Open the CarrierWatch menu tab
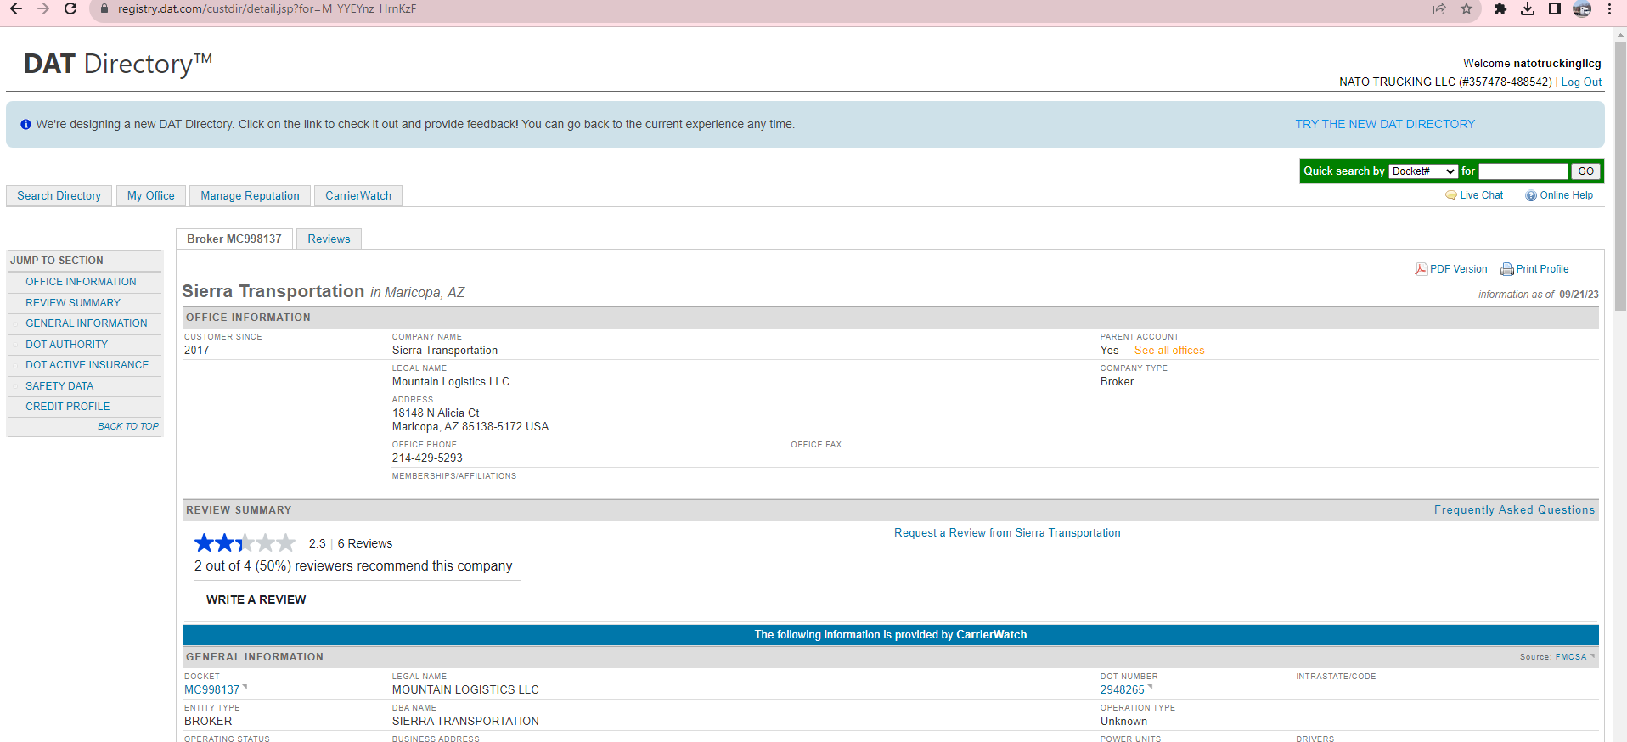1627x742 pixels. (x=358, y=196)
